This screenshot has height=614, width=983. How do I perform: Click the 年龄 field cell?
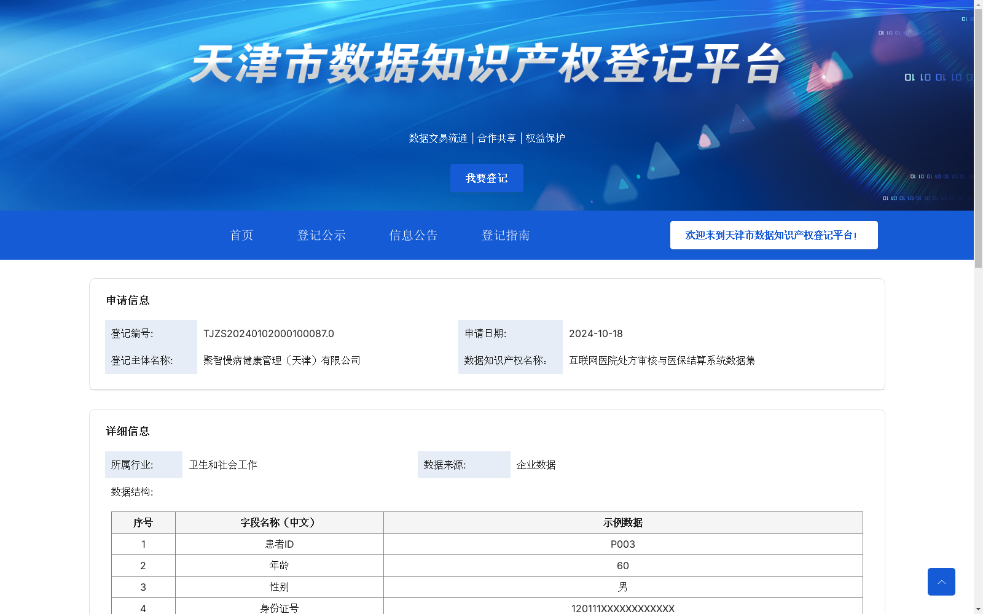click(280, 565)
